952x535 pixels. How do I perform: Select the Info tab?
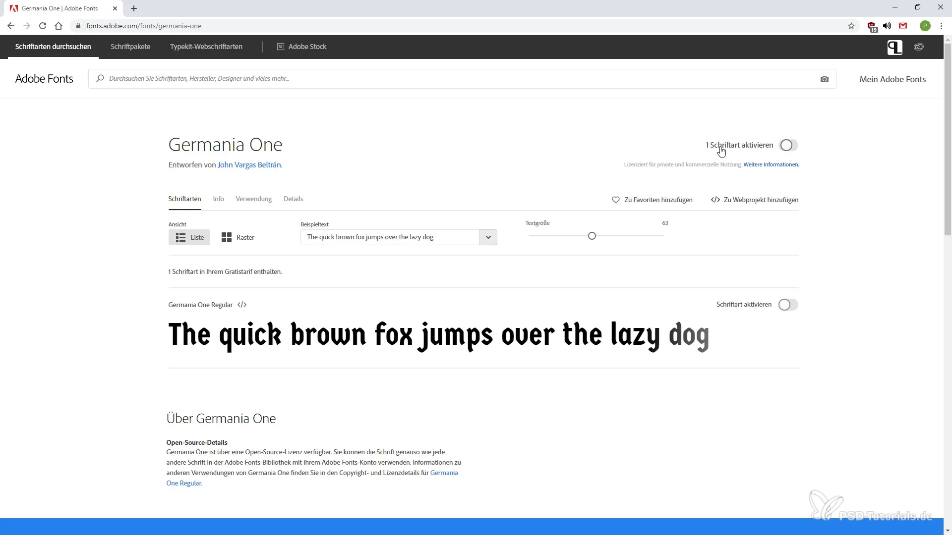pos(219,199)
